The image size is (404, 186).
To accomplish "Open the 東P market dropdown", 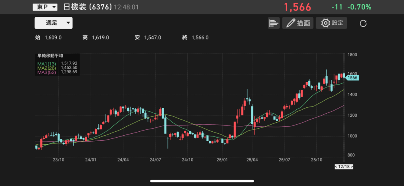I will pyautogui.click(x=44, y=7).
